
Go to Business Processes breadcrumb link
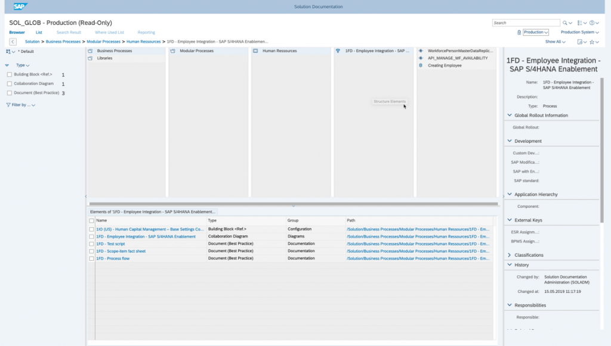coord(63,42)
